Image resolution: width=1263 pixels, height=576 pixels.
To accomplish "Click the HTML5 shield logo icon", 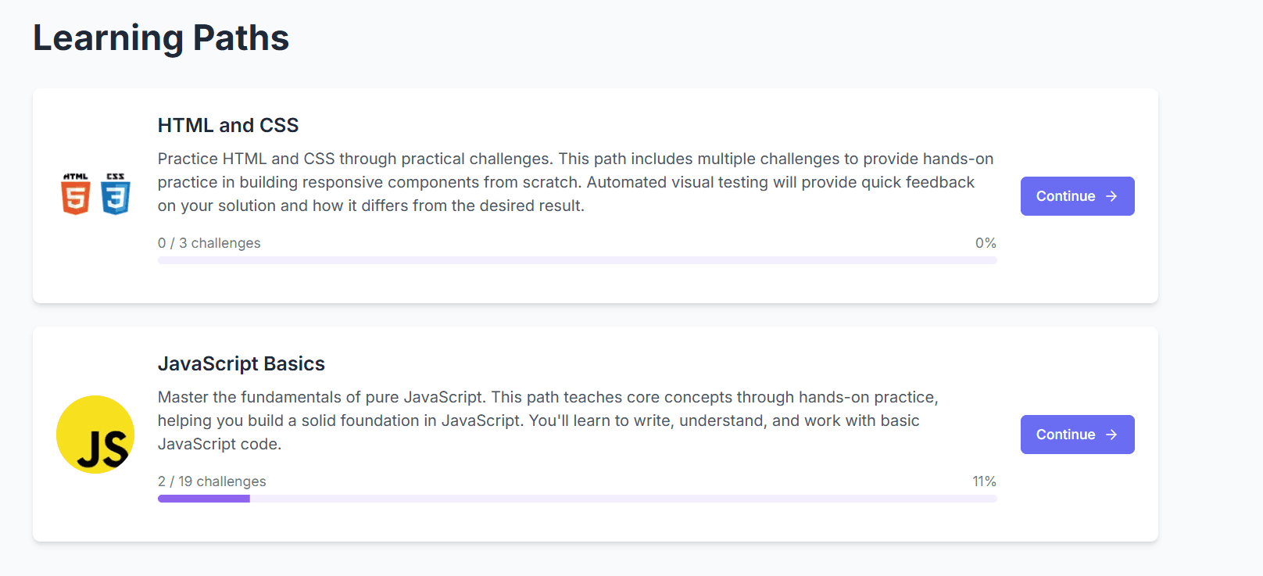I will click(76, 195).
